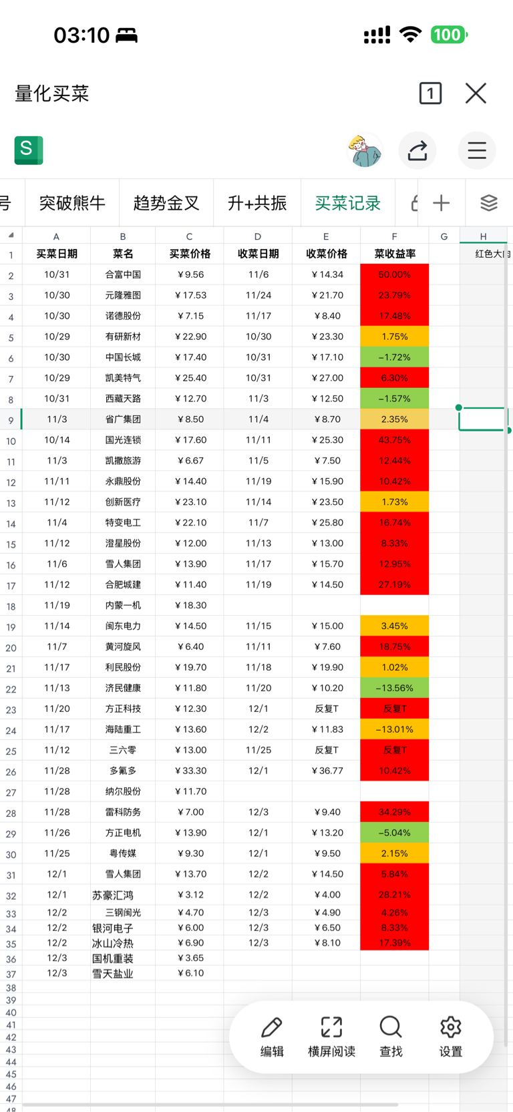Tap the share arrow icon
This screenshot has height=1112, width=513.
(417, 151)
